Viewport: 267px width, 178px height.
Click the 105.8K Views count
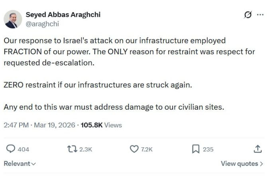click(x=101, y=125)
